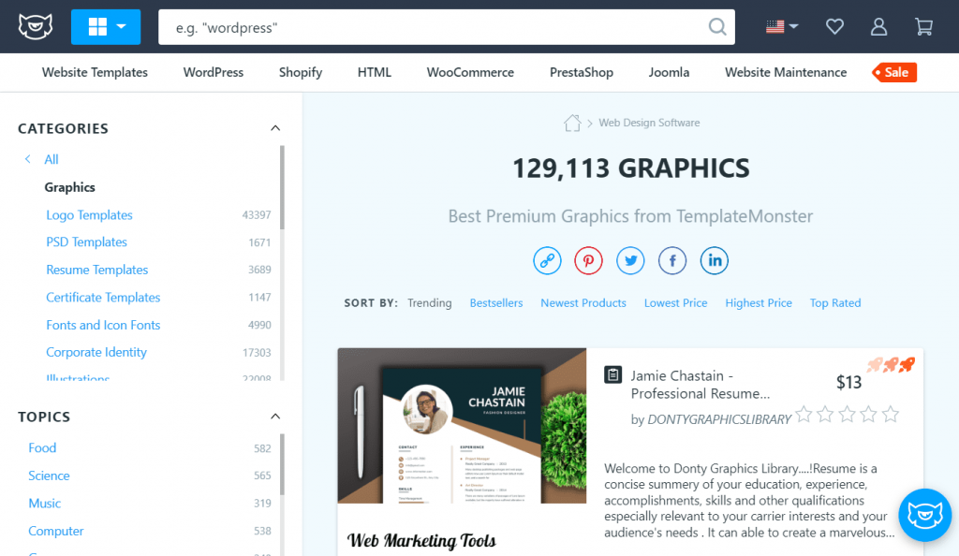959x556 pixels.
Task: Sort by Top Rated
Action: (x=835, y=303)
